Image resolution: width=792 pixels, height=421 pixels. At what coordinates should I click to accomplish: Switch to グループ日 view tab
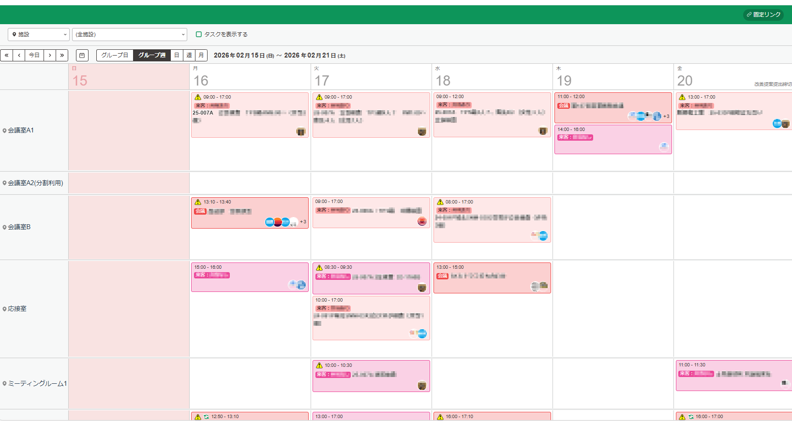[115, 56]
